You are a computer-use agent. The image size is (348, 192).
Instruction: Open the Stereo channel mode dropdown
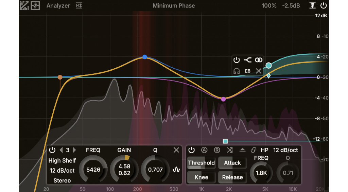(x=62, y=180)
